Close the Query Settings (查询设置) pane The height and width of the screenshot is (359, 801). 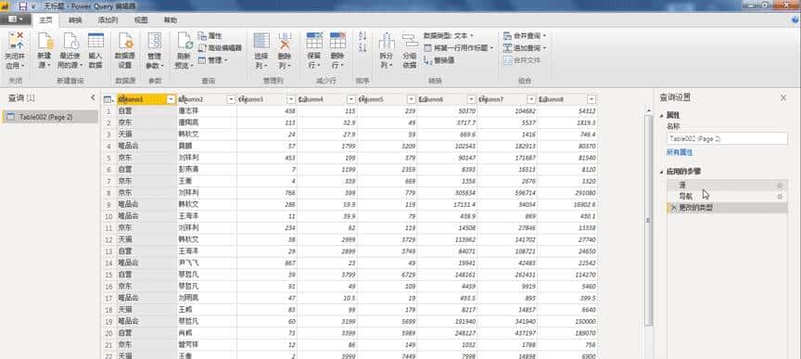[x=783, y=97]
